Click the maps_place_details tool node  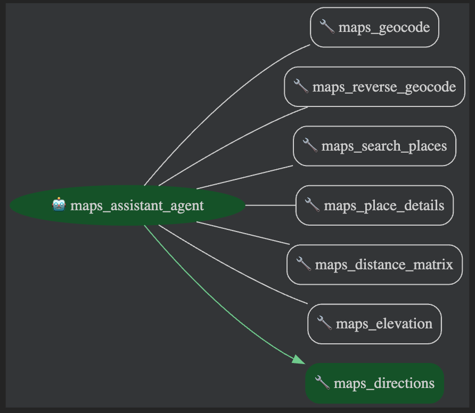click(x=374, y=205)
